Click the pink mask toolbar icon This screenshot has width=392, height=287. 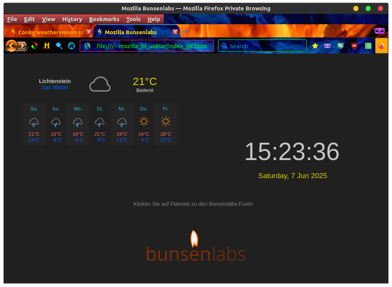[x=327, y=45]
